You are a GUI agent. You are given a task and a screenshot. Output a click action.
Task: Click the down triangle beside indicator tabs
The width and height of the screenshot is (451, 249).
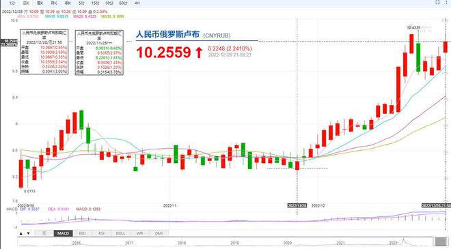[28, 233]
